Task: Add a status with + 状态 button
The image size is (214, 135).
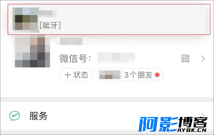Action: [x=76, y=75]
